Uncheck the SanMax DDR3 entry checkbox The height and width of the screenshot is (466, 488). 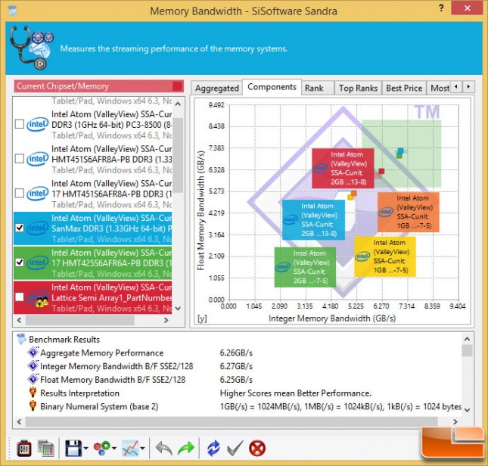coord(20,228)
